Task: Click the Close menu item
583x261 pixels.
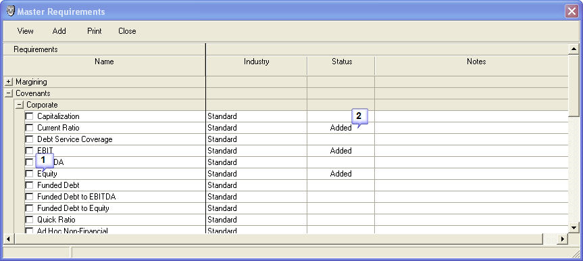Action: (127, 31)
